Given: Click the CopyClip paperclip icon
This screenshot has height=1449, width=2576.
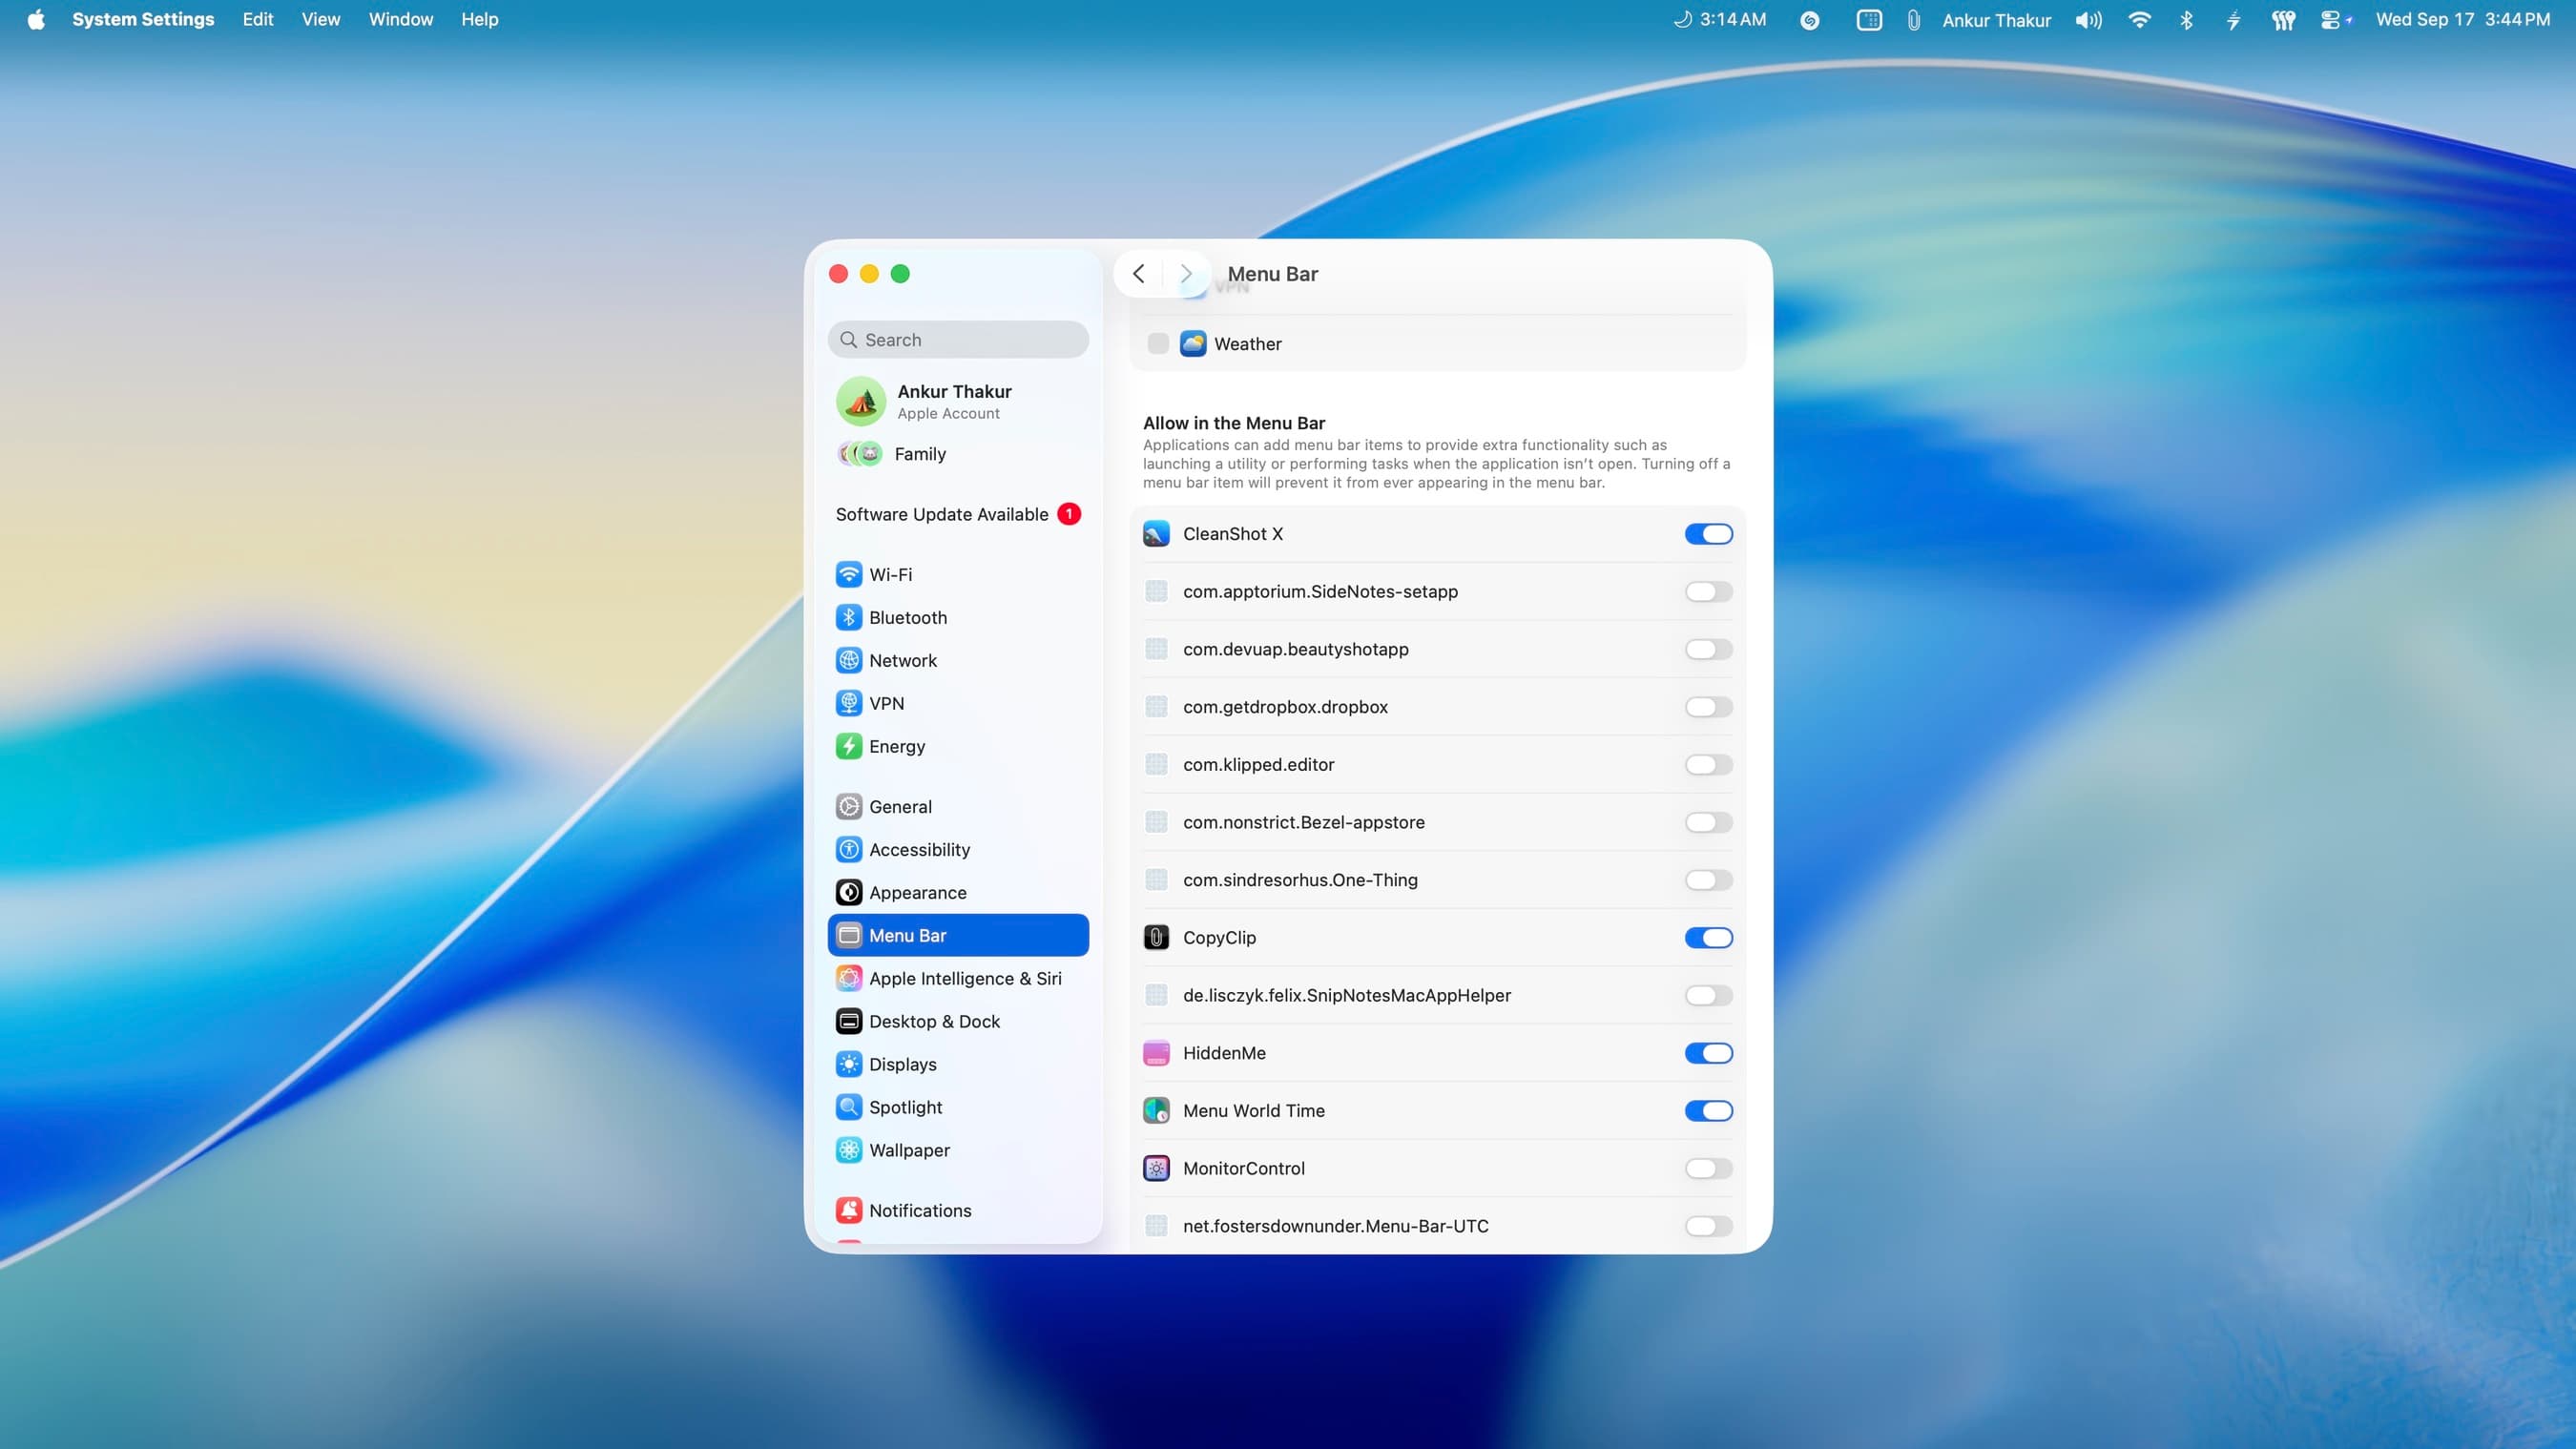Looking at the screenshot, I should click(1156, 937).
